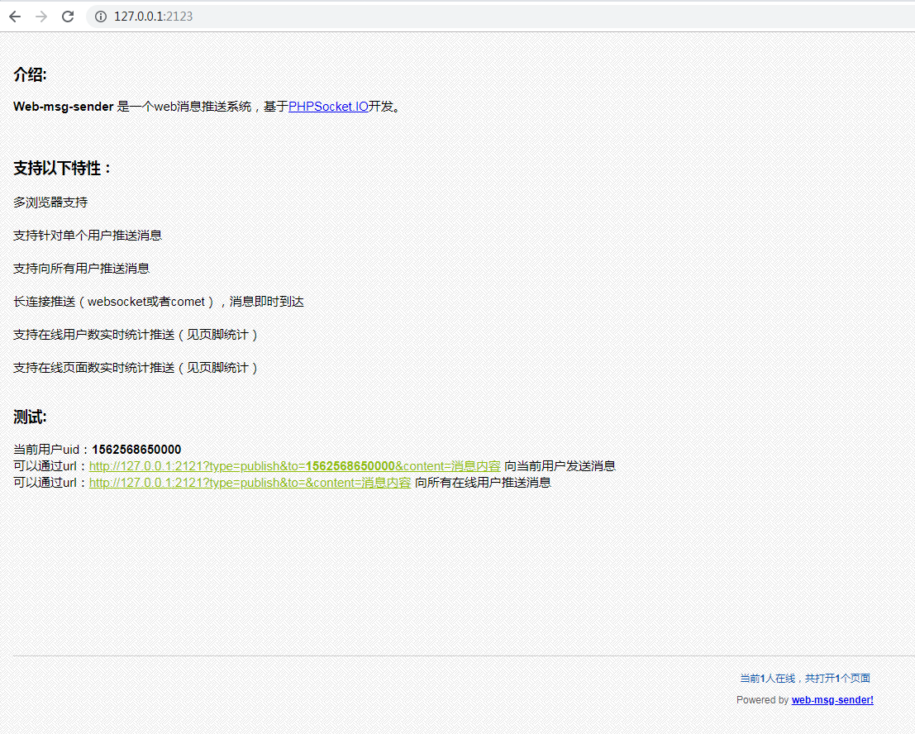Screen dimensions: 915x734
Task: Reload the page with the refresh icon
Action: coord(68,17)
